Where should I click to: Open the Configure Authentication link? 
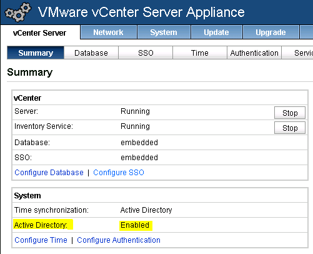(119, 240)
